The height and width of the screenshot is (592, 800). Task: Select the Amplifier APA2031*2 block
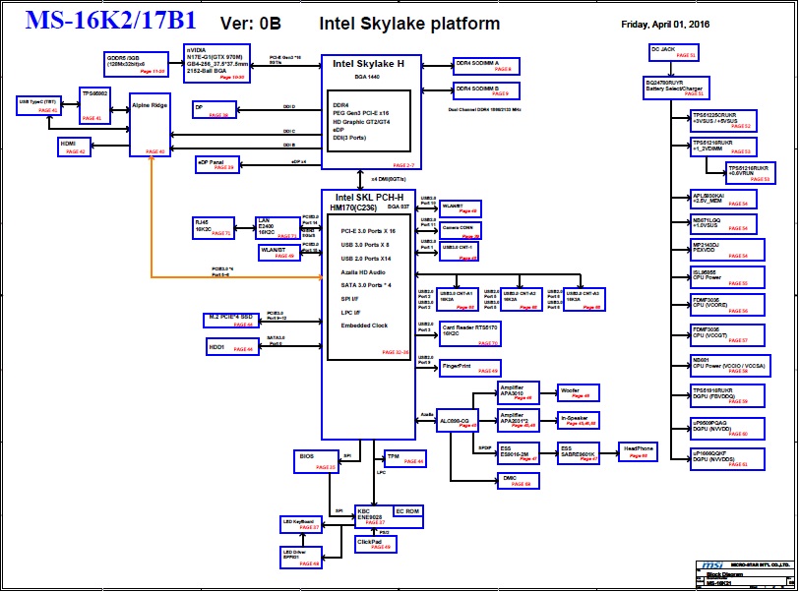pyautogui.click(x=518, y=420)
